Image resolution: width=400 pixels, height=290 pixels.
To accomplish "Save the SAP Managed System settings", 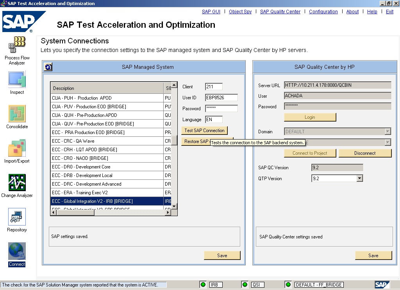I will [x=222, y=256].
